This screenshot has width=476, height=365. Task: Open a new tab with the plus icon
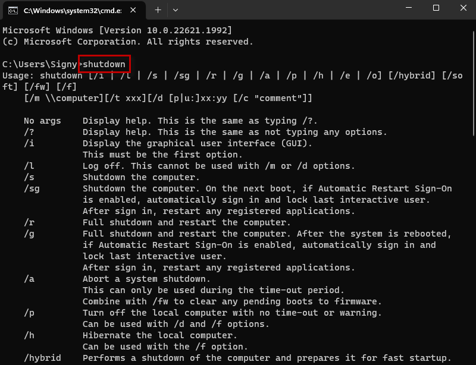[x=158, y=10]
